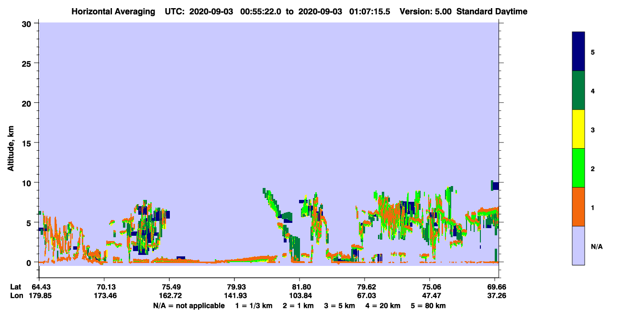Click longitude value 141.93
The width and height of the screenshot is (622, 319).
tap(234, 296)
